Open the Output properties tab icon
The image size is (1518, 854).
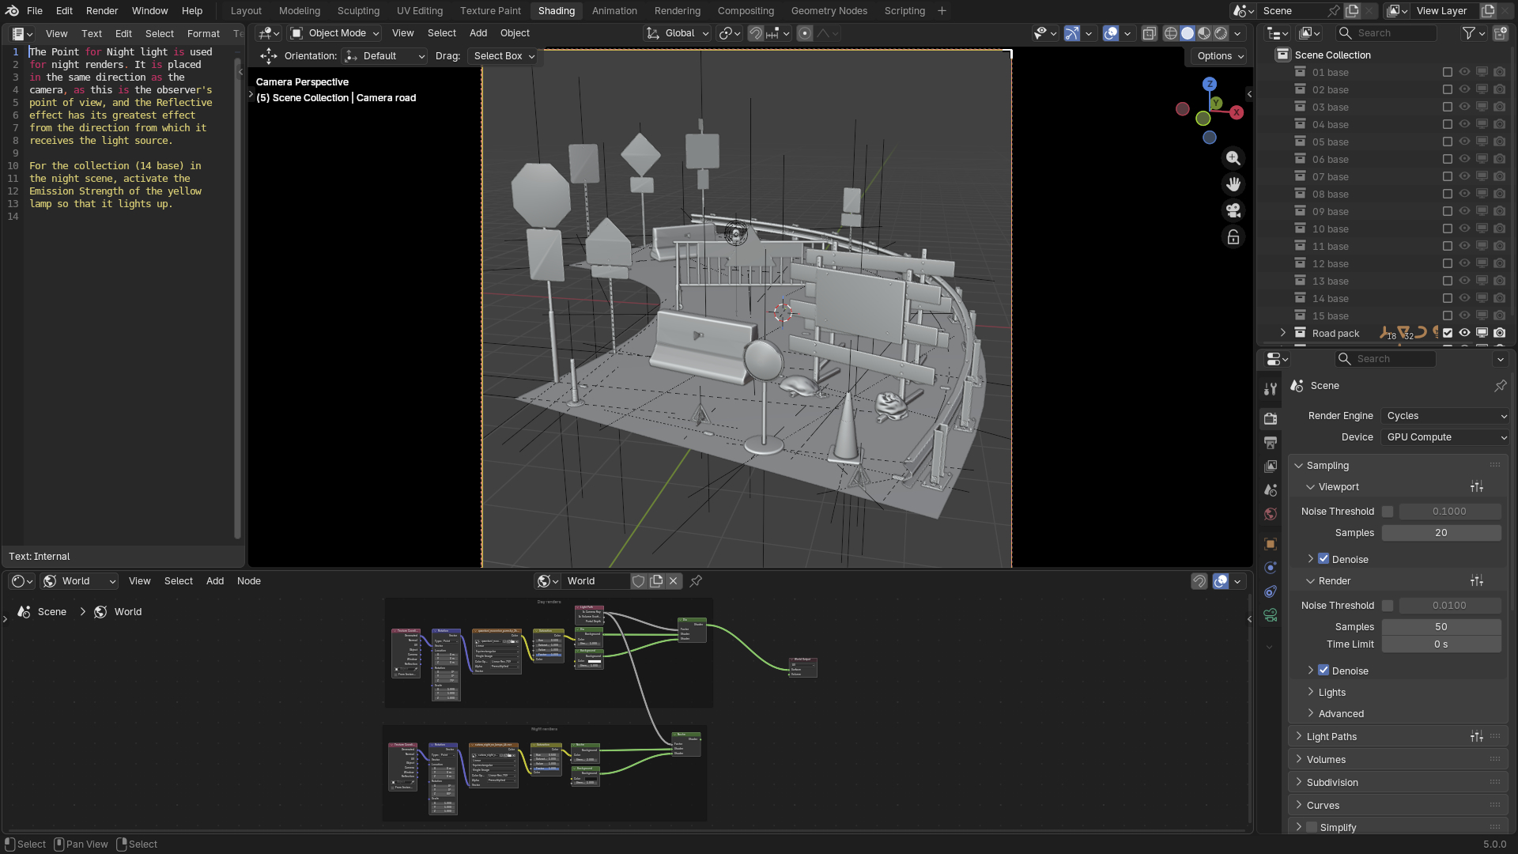coord(1271,442)
